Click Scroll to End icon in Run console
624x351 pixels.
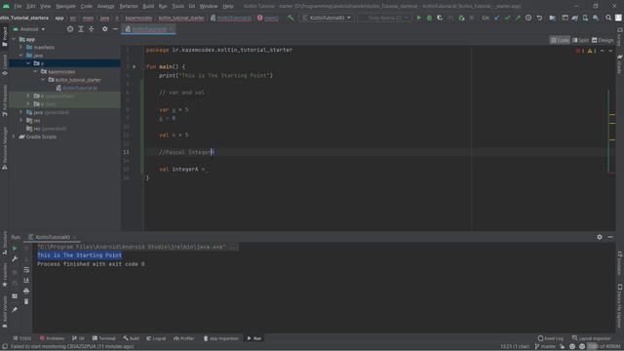[26, 281]
